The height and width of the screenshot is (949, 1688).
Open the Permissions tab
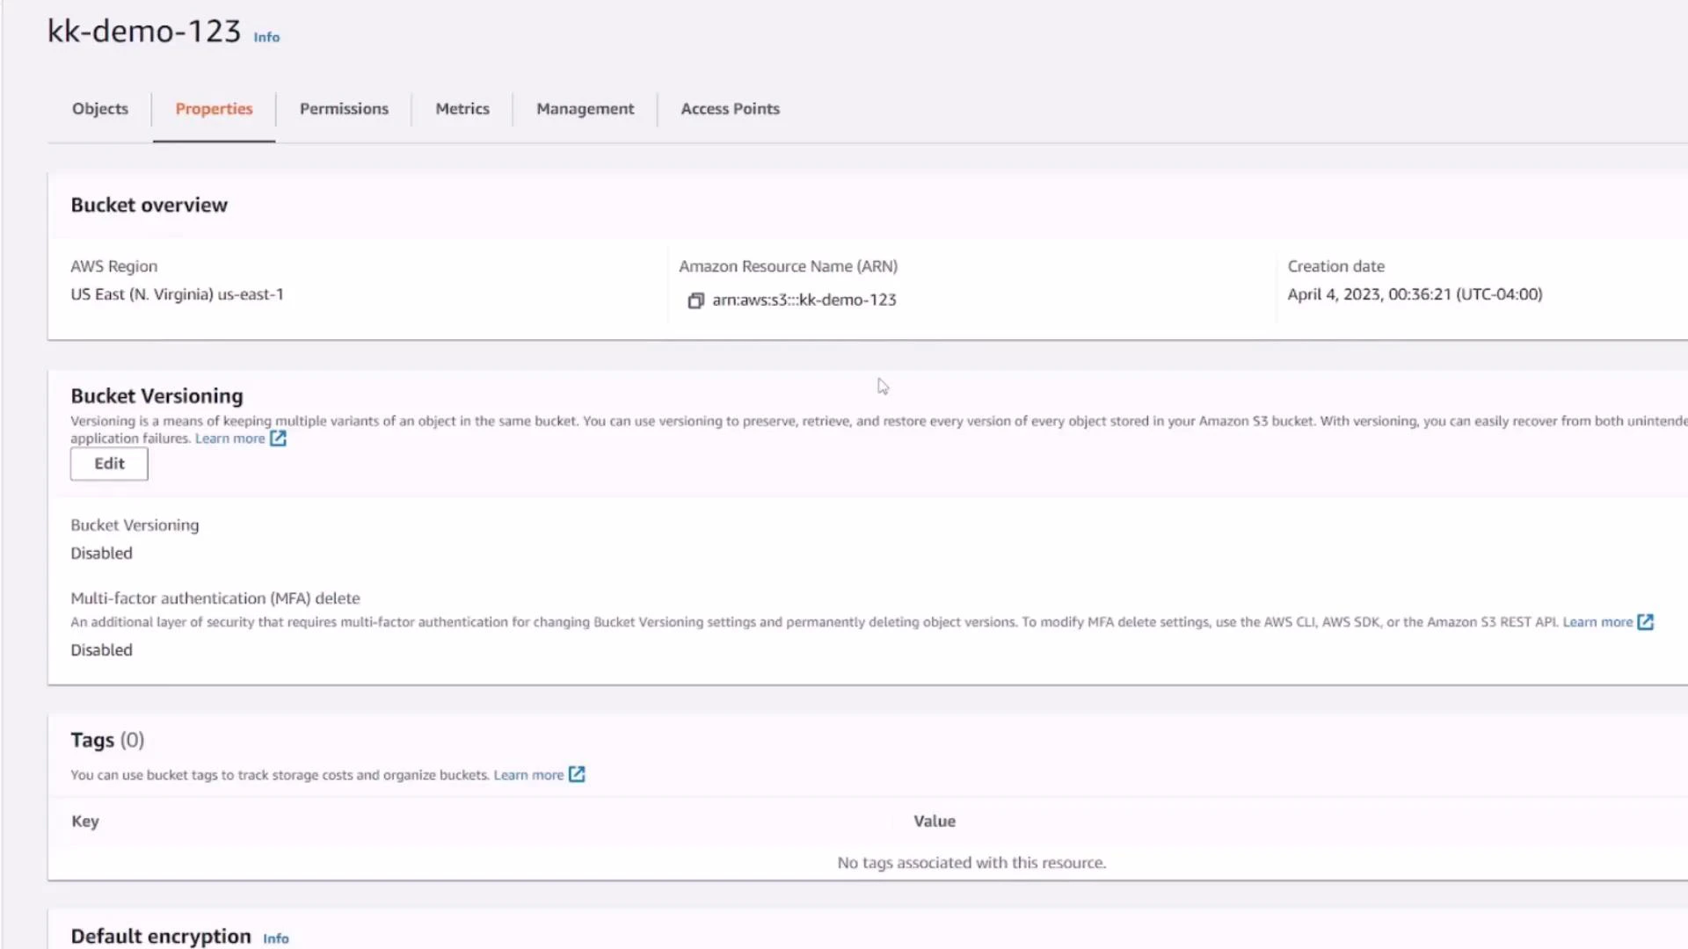tap(344, 108)
